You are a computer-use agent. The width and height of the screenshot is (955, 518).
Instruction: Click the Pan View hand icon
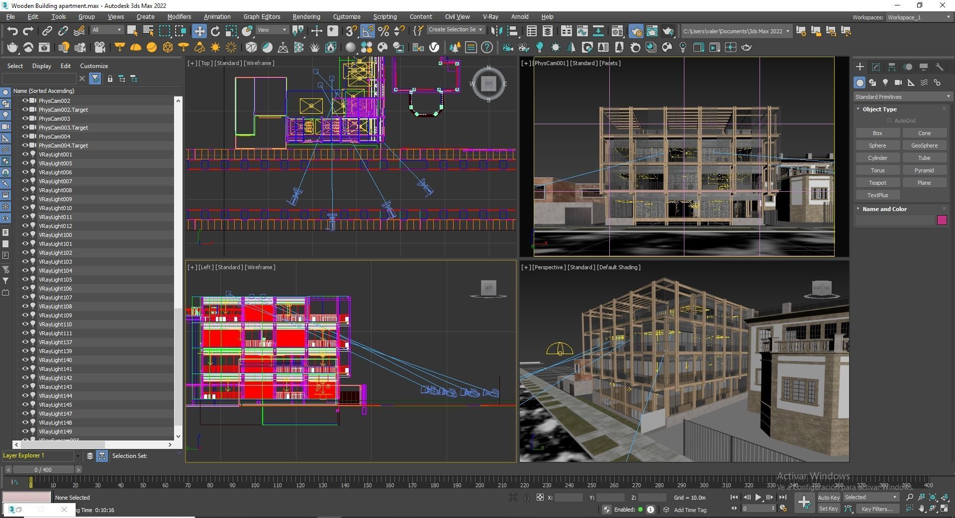pyautogui.click(x=922, y=509)
